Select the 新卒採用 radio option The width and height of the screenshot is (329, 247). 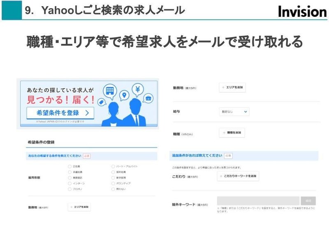(113, 178)
